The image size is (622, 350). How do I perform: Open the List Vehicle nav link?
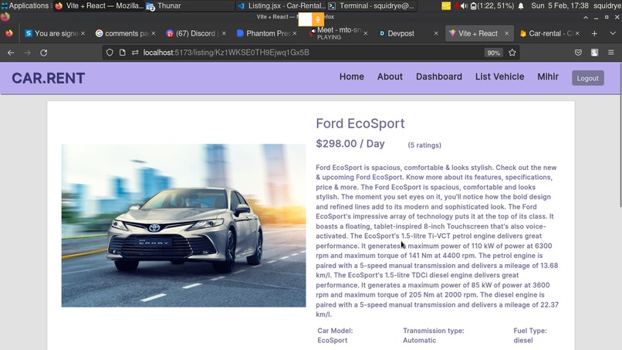pos(499,76)
